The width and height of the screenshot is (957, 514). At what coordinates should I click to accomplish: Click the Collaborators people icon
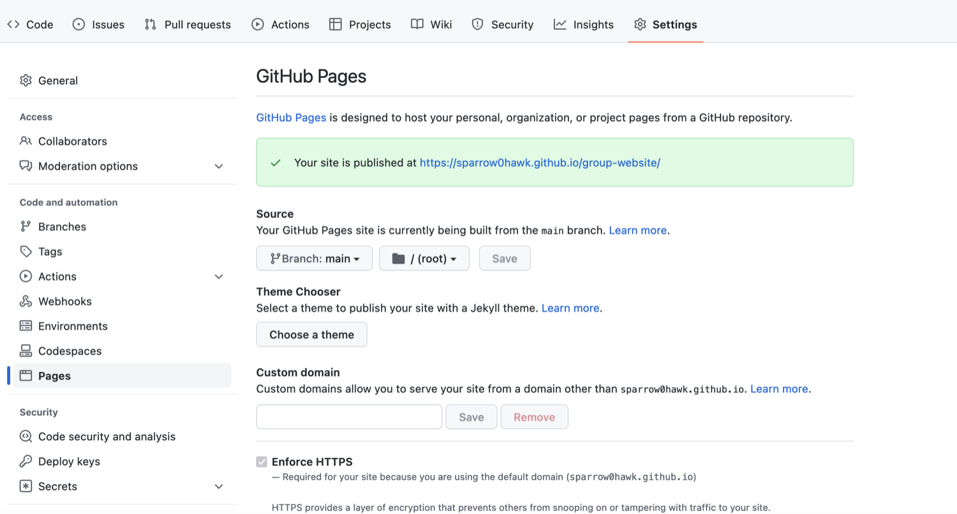click(26, 141)
